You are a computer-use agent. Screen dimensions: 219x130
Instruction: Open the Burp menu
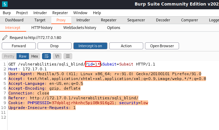(7, 13)
